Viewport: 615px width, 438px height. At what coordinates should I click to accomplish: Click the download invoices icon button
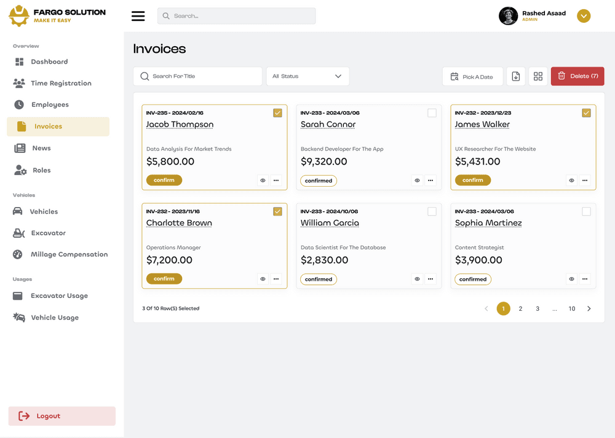516,76
